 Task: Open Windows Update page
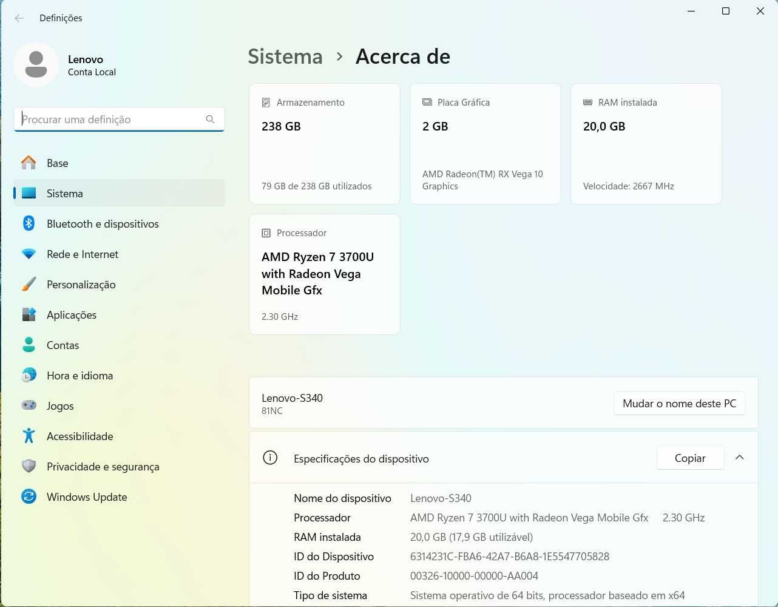point(119,497)
